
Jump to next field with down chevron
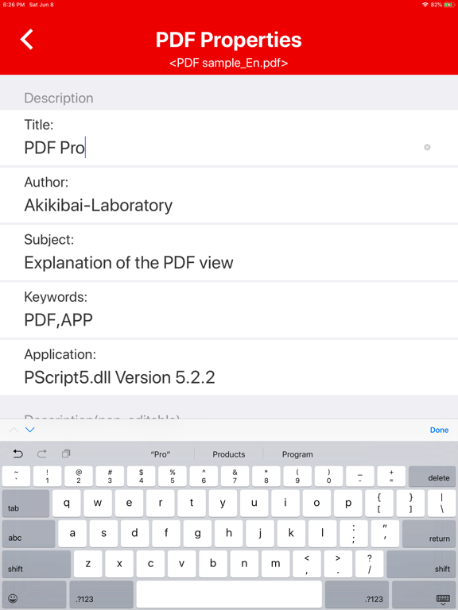click(x=30, y=430)
